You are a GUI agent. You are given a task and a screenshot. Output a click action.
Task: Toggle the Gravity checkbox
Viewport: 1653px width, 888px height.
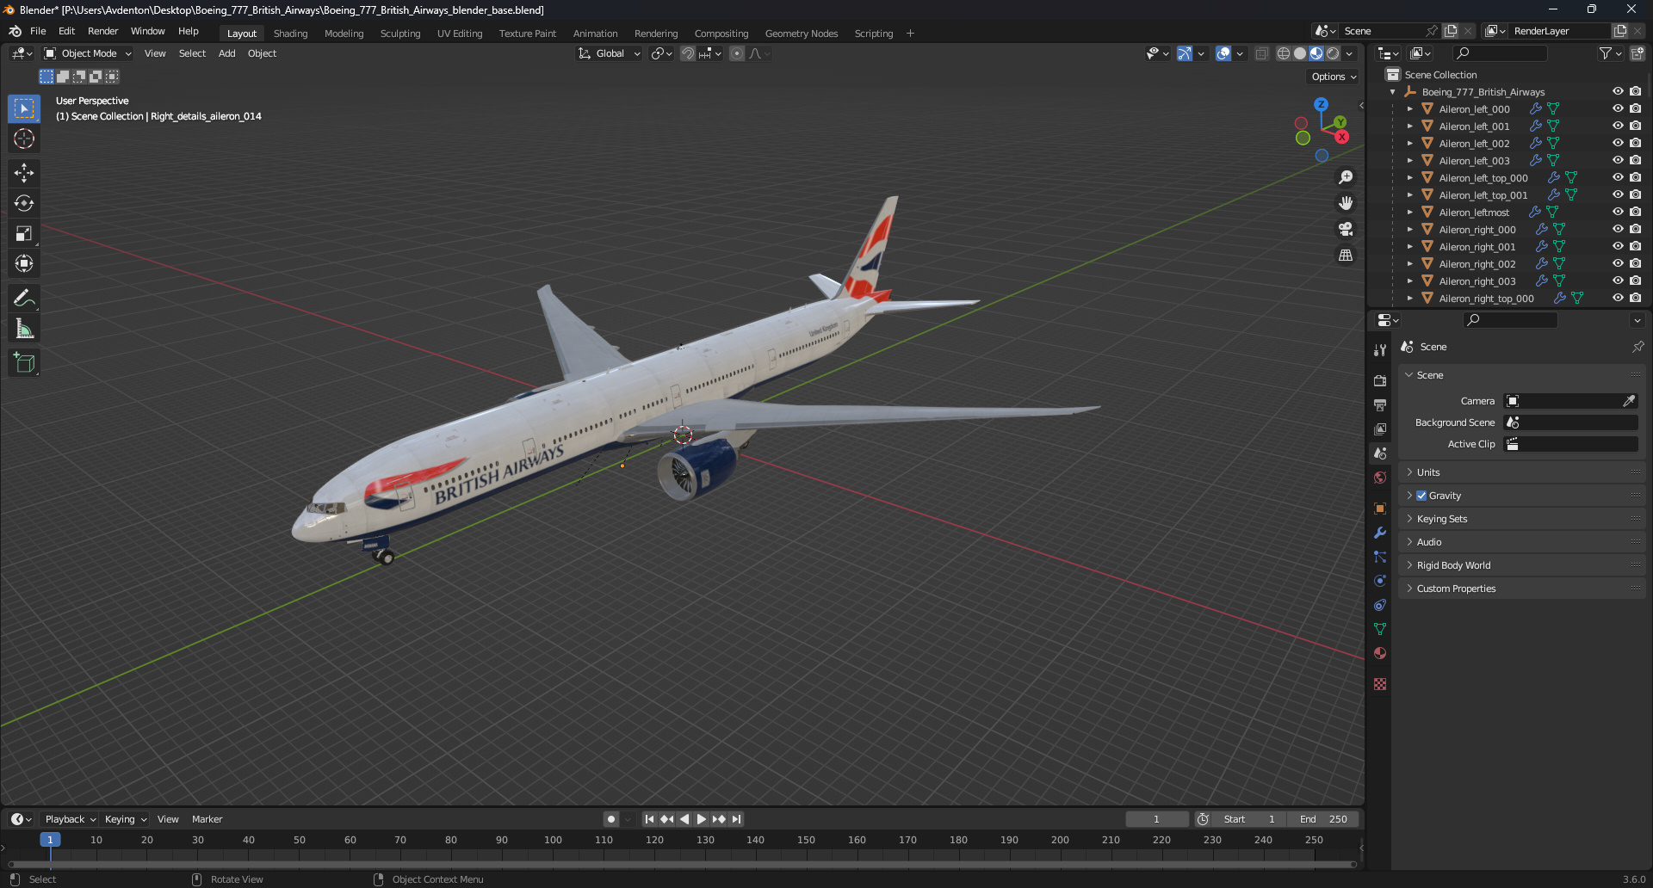click(1421, 496)
